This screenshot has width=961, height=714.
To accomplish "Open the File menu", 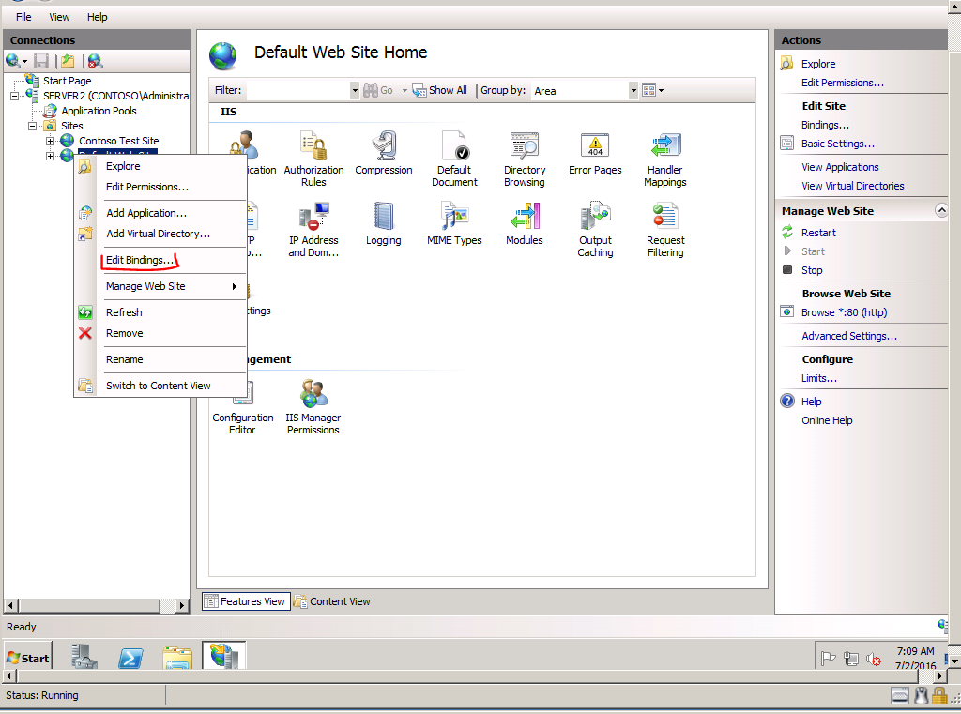I will pyautogui.click(x=23, y=17).
